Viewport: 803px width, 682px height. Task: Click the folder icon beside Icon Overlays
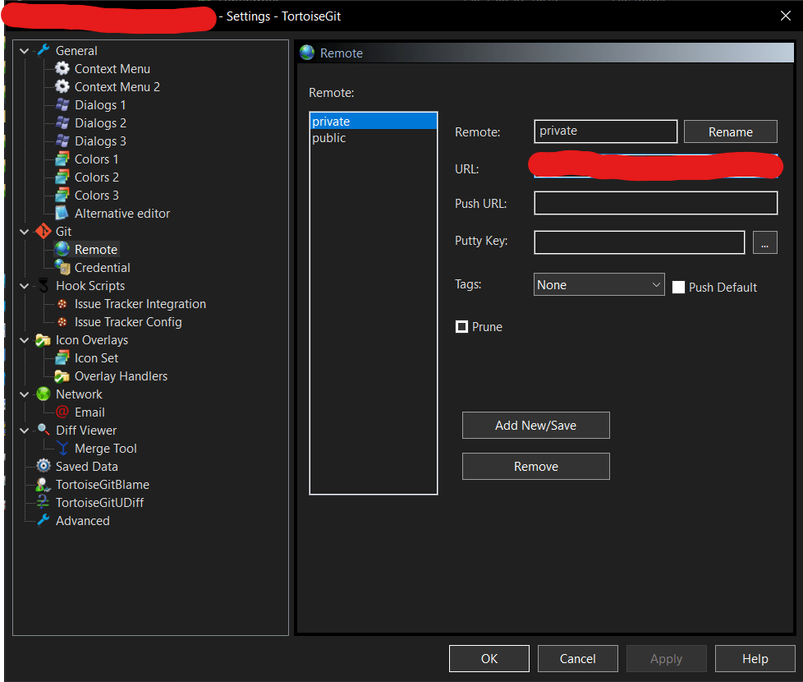pyautogui.click(x=44, y=339)
